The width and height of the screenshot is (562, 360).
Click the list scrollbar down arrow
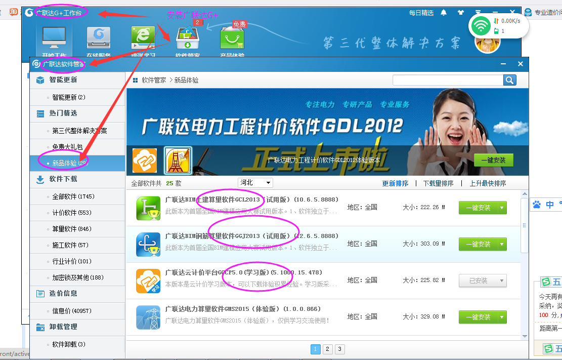pos(525,336)
